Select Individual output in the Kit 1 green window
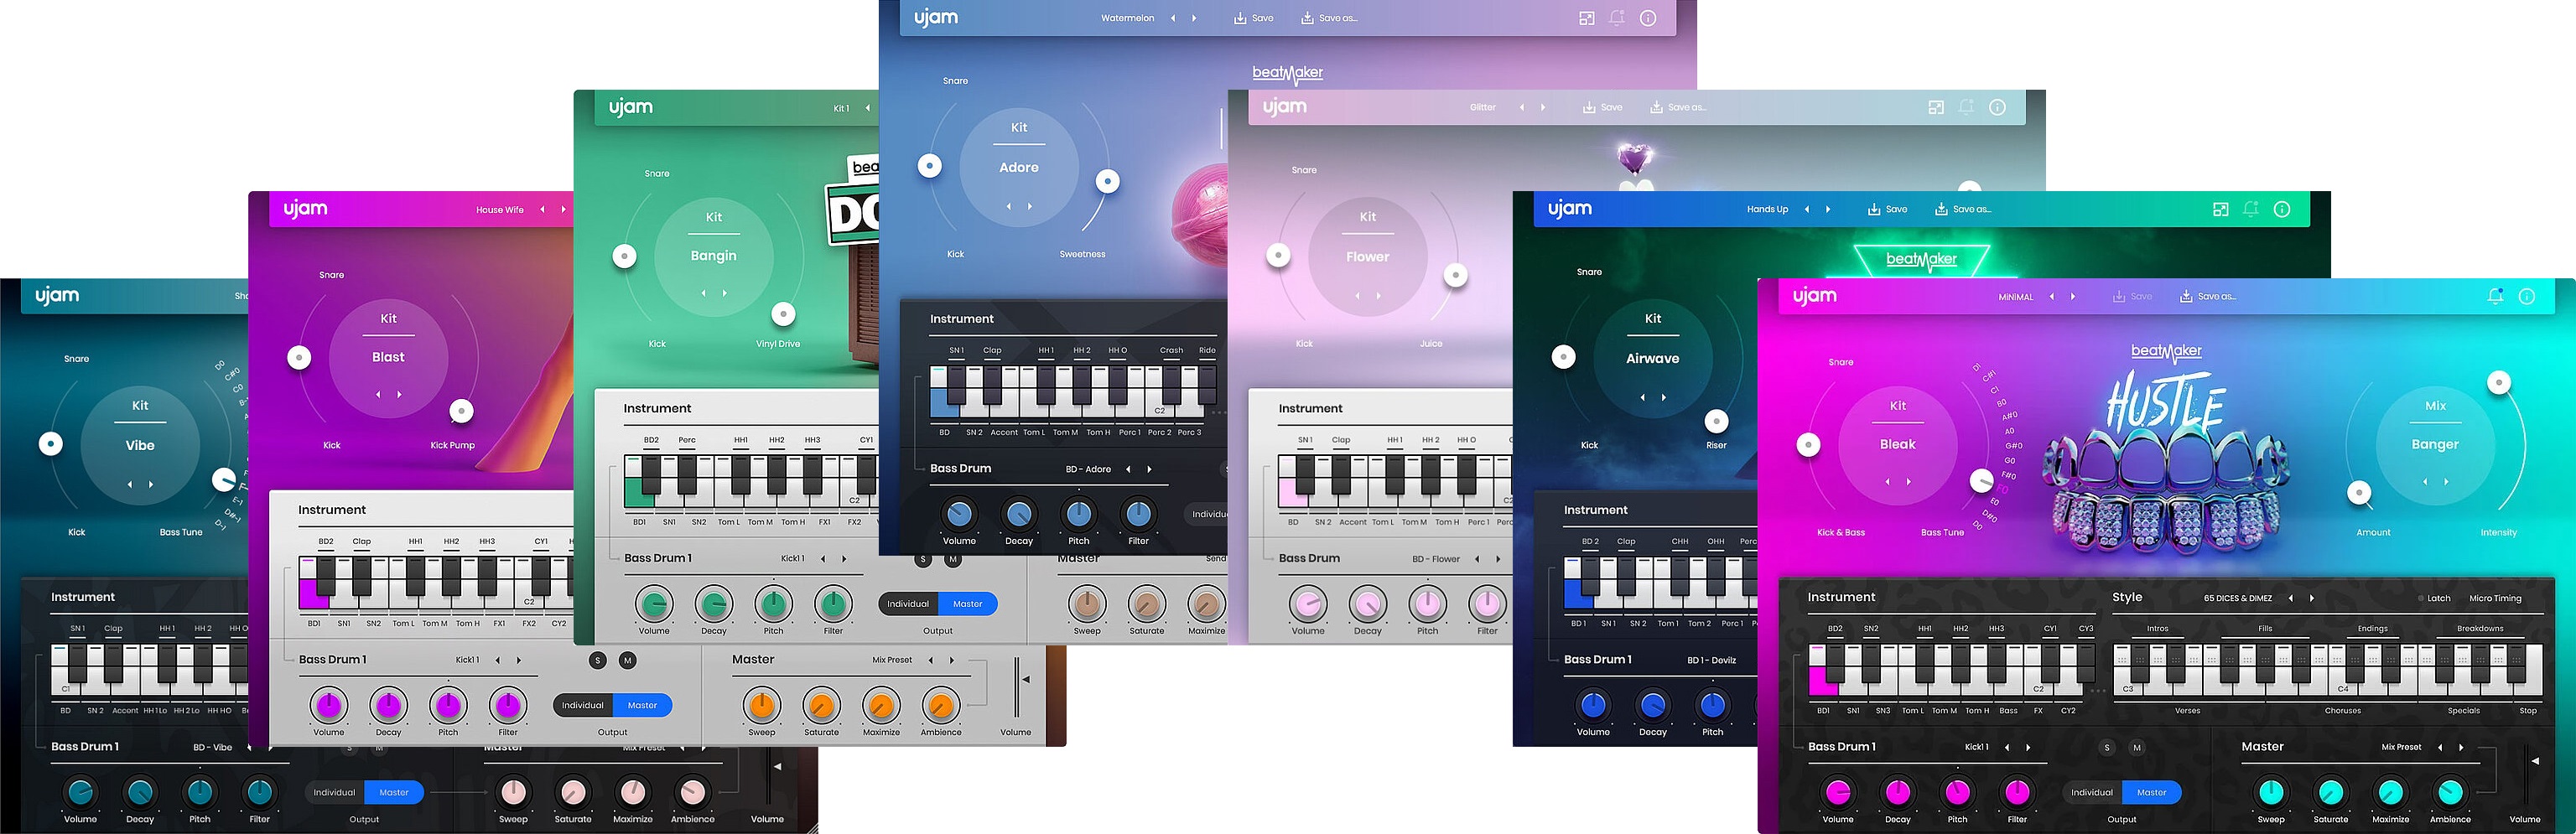The image size is (2576, 834). click(908, 604)
